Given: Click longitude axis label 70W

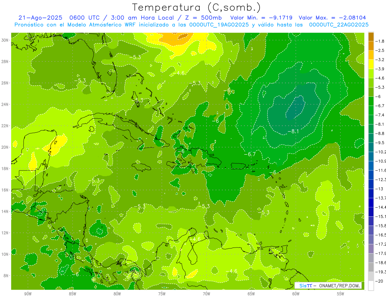Looking at the screenshot, I should click(207, 294).
